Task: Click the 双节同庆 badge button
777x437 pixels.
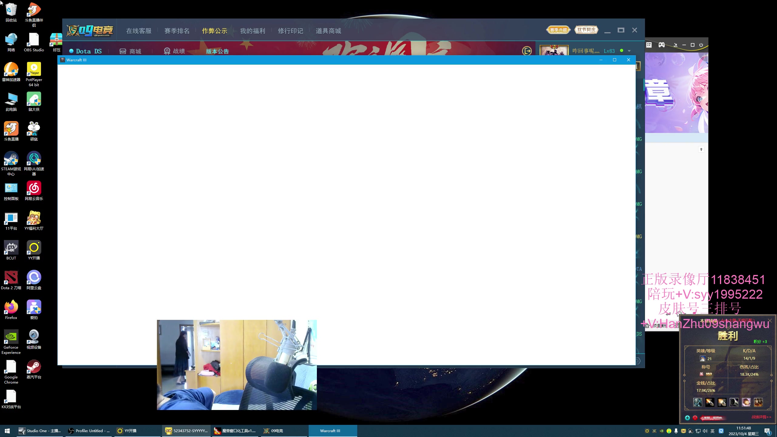Action: tap(586, 30)
